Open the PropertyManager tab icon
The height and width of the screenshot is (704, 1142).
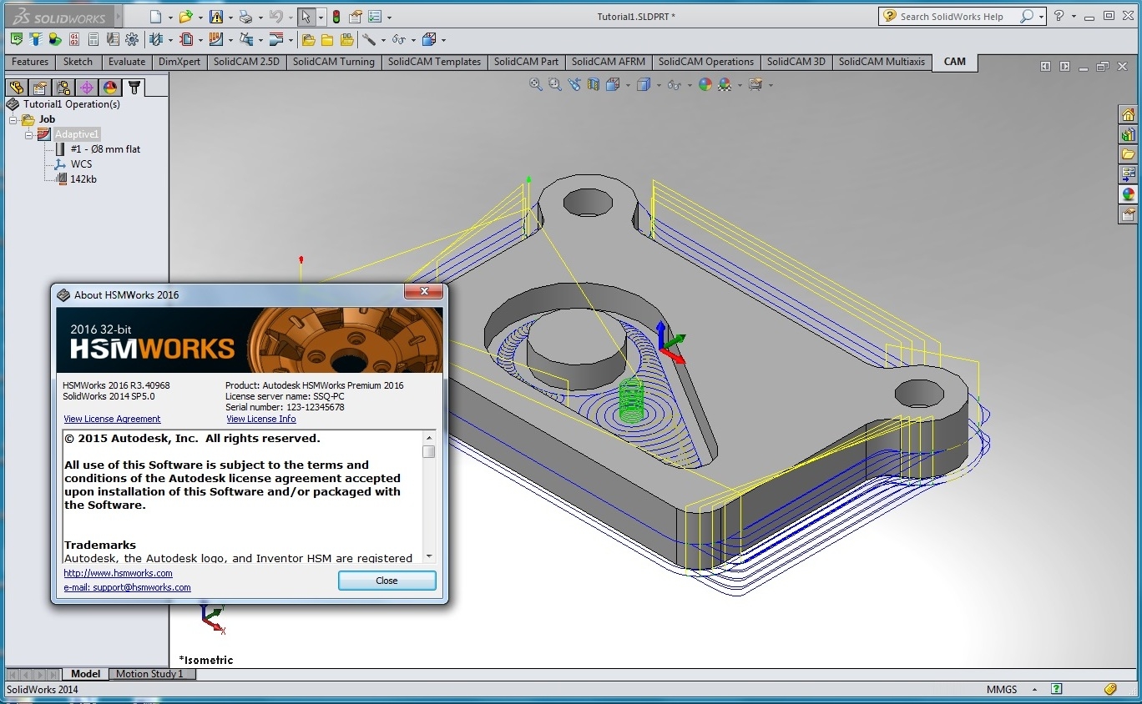tap(39, 88)
